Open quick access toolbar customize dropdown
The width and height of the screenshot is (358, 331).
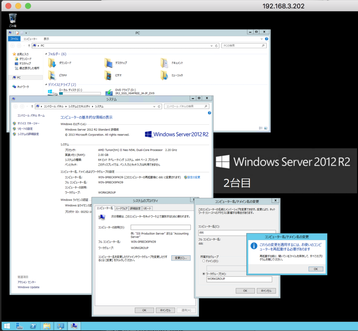(26, 33)
